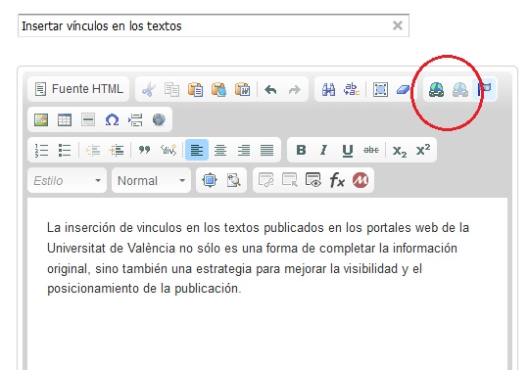Remove formatting with the eraser icon
This screenshot has height=370, width=529.
pyautogui.click(x=404, y=90)
